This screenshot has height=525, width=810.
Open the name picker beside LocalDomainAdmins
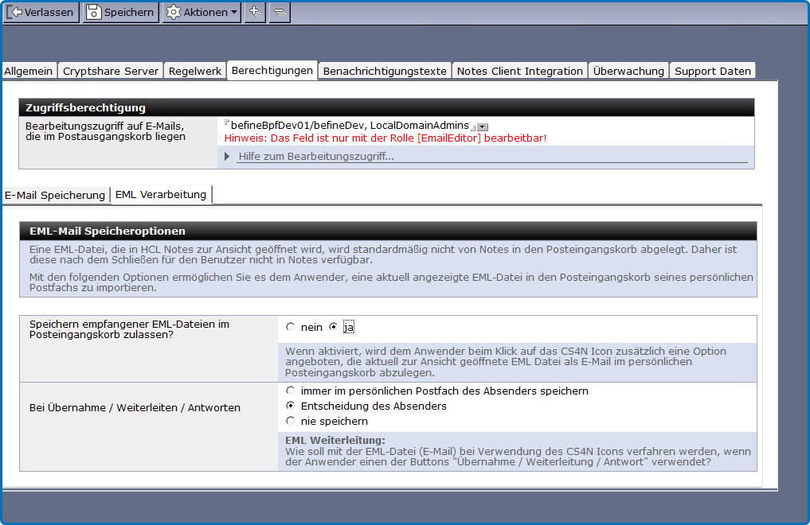[483, 126]
